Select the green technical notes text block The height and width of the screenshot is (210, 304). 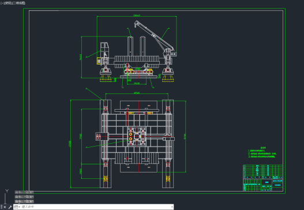tap(262, 152)
